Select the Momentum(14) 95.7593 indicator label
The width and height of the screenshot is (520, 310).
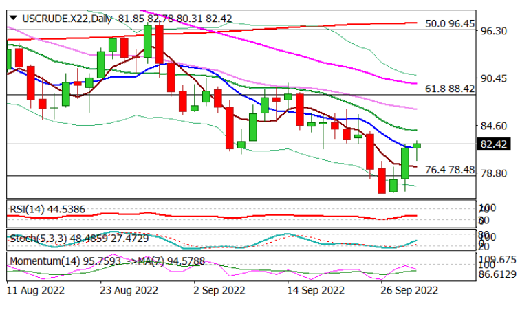(65, 261)
